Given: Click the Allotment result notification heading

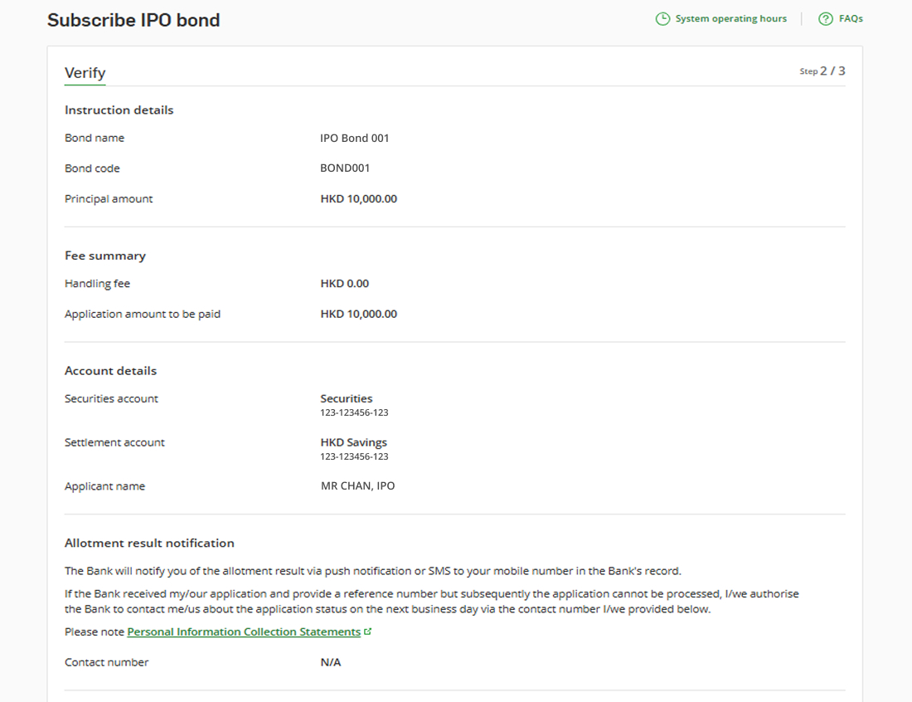Looking at the screenshot, I should tap(149, 544).
